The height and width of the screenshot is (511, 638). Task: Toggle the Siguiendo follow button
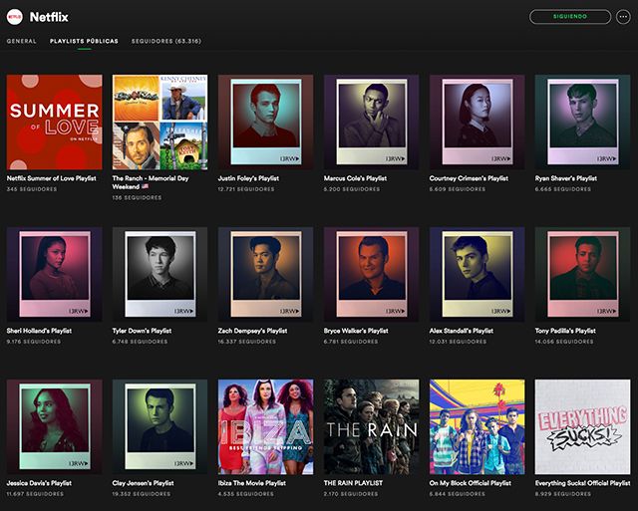(569, 17)
